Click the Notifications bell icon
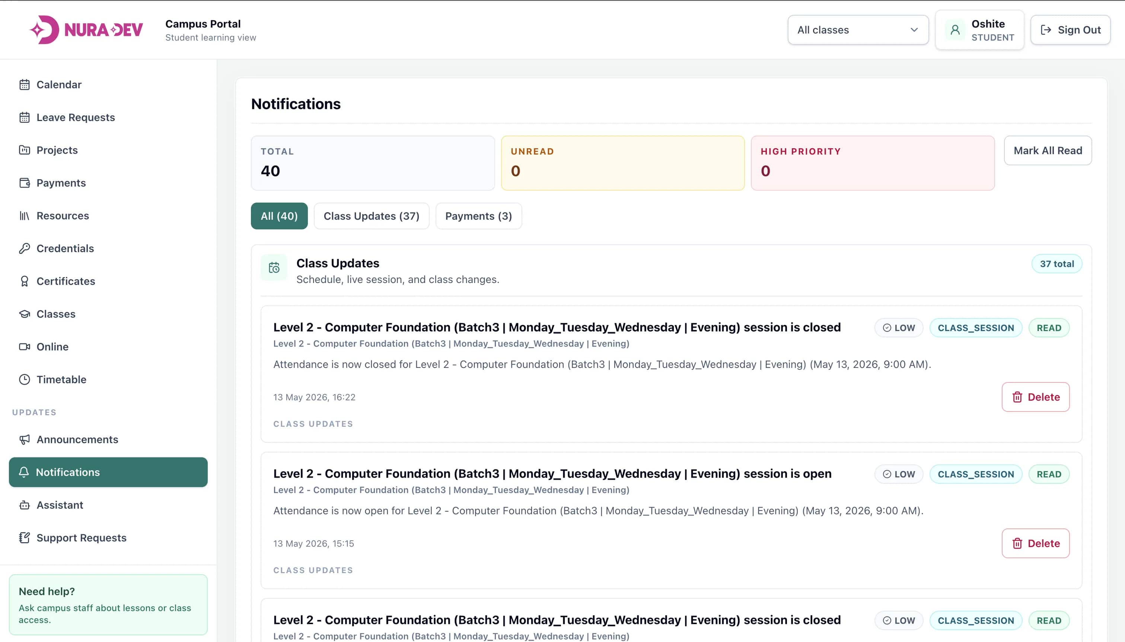The image size is (1125, 642). pyautogui.click(x=24, y=472)
